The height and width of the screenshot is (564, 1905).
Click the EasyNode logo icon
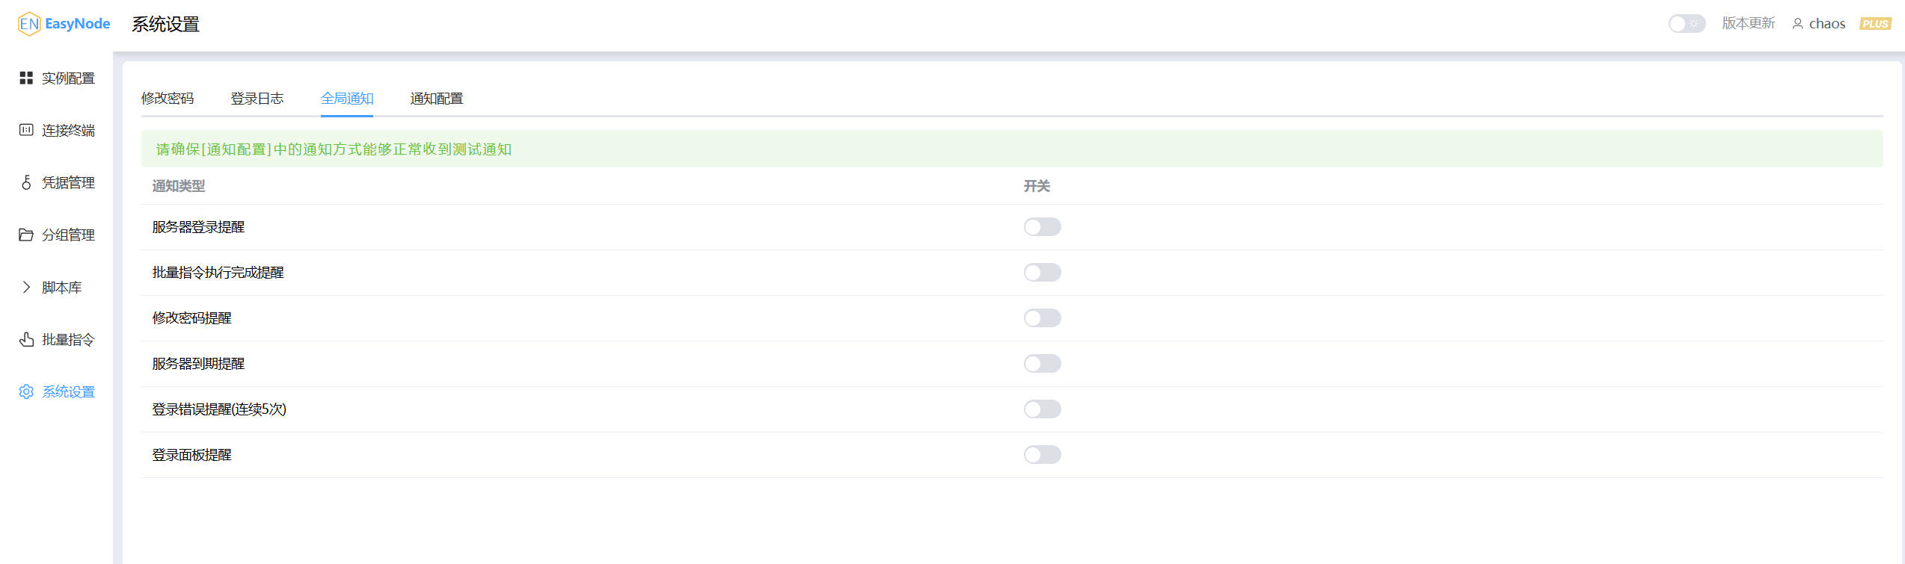[28, 24]
